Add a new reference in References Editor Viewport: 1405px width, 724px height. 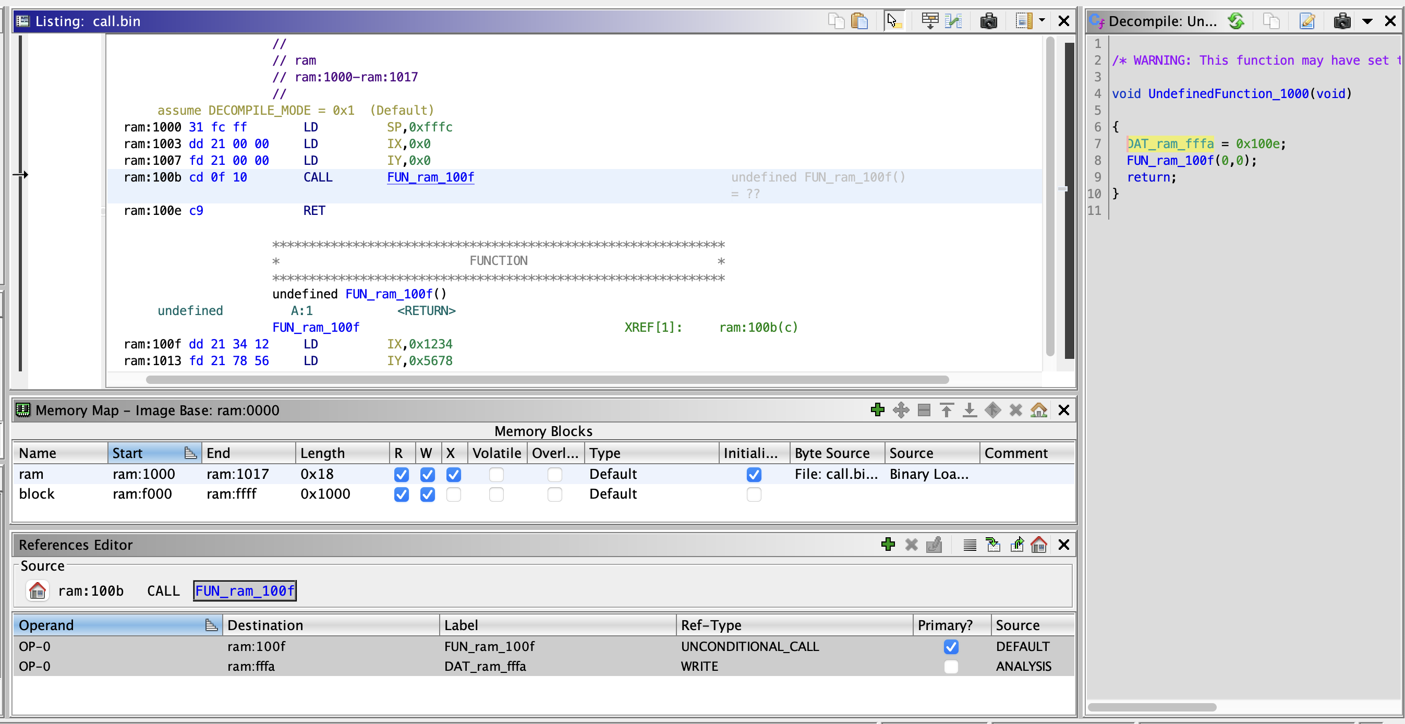tap(889, 544)
